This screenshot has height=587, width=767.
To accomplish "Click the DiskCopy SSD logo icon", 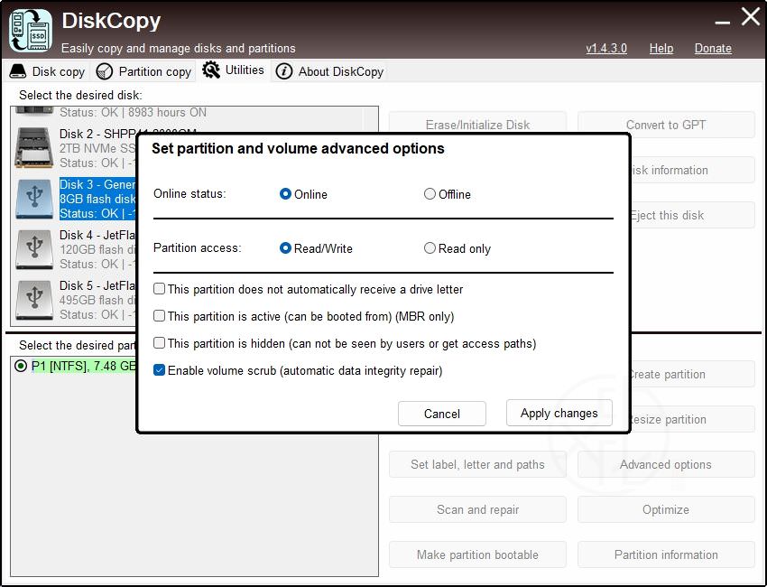I will pyautogui.click(x=31, y=30).
